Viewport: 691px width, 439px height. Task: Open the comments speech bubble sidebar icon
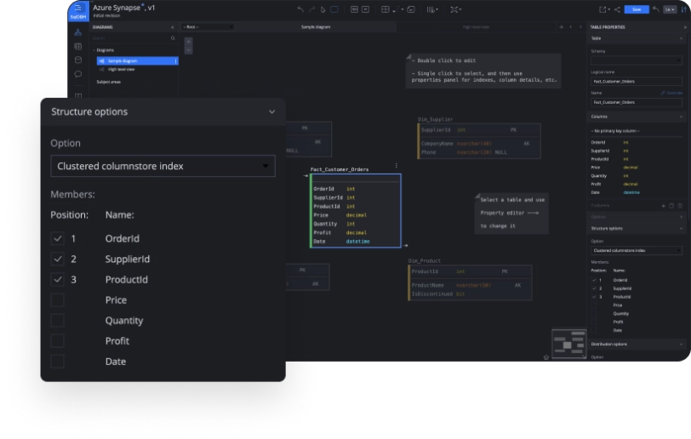click(78, 74)
